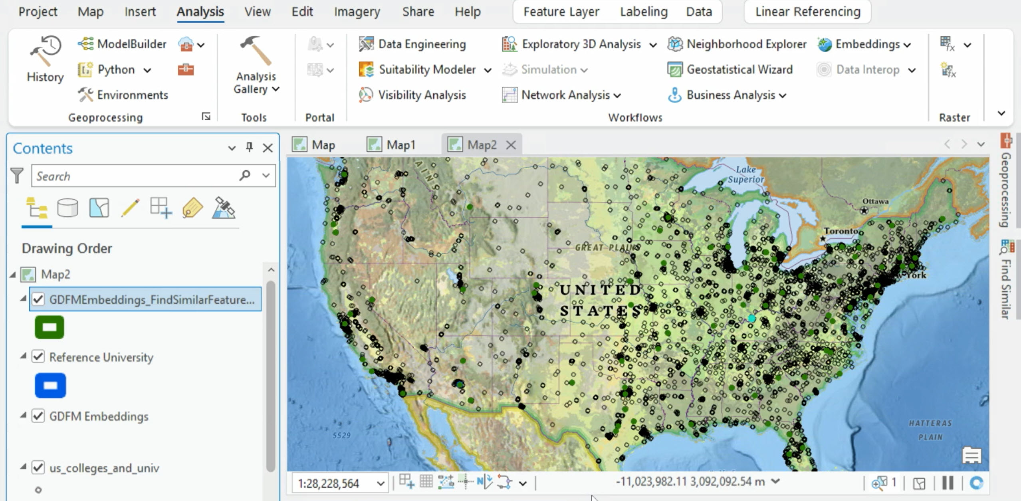Switch to the Map1 tab
The image size is (1021, 501).
pos(400,145)
